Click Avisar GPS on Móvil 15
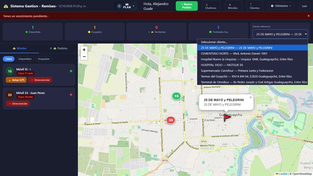The width and height of the screenshot is (313, 176). click(16, 80)
